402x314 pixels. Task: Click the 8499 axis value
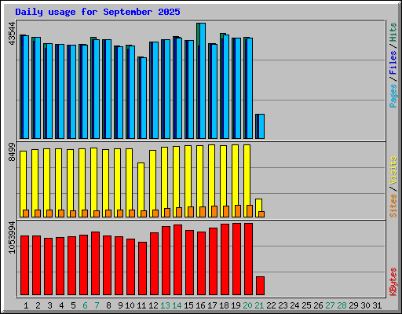pyautogui.click(x=12, y=152)
